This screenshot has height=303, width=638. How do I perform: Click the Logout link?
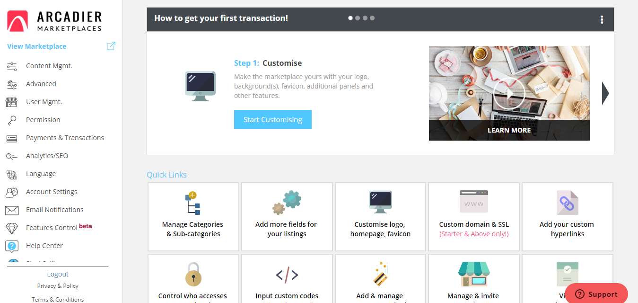click(x=58, y=274)
